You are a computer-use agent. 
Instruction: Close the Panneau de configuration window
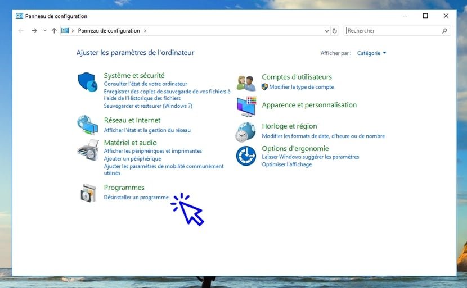(x=446, y=16)
